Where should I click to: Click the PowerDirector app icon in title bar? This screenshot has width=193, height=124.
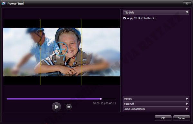pos(4,3)
